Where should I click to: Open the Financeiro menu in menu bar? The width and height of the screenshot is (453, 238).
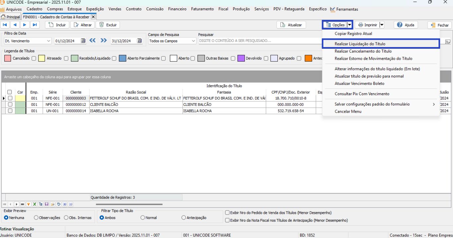(x=177, y=9)
